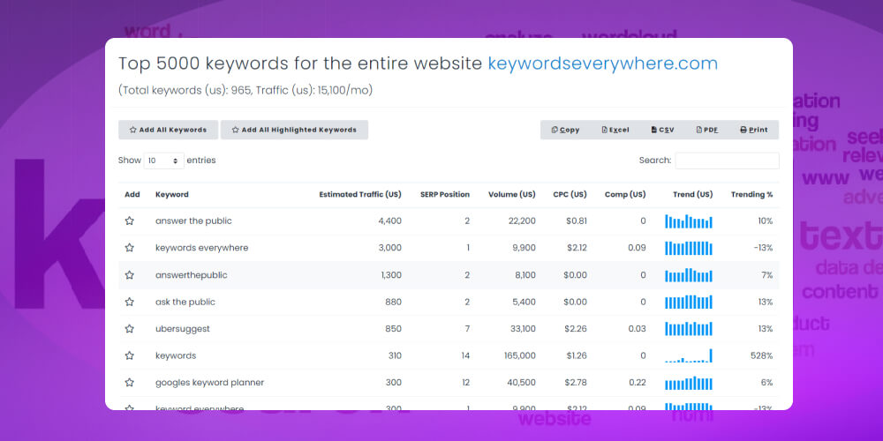The height and width of the screenshot is (441, 883).
Task: Click Add All Keywords button
Action: 168,130
